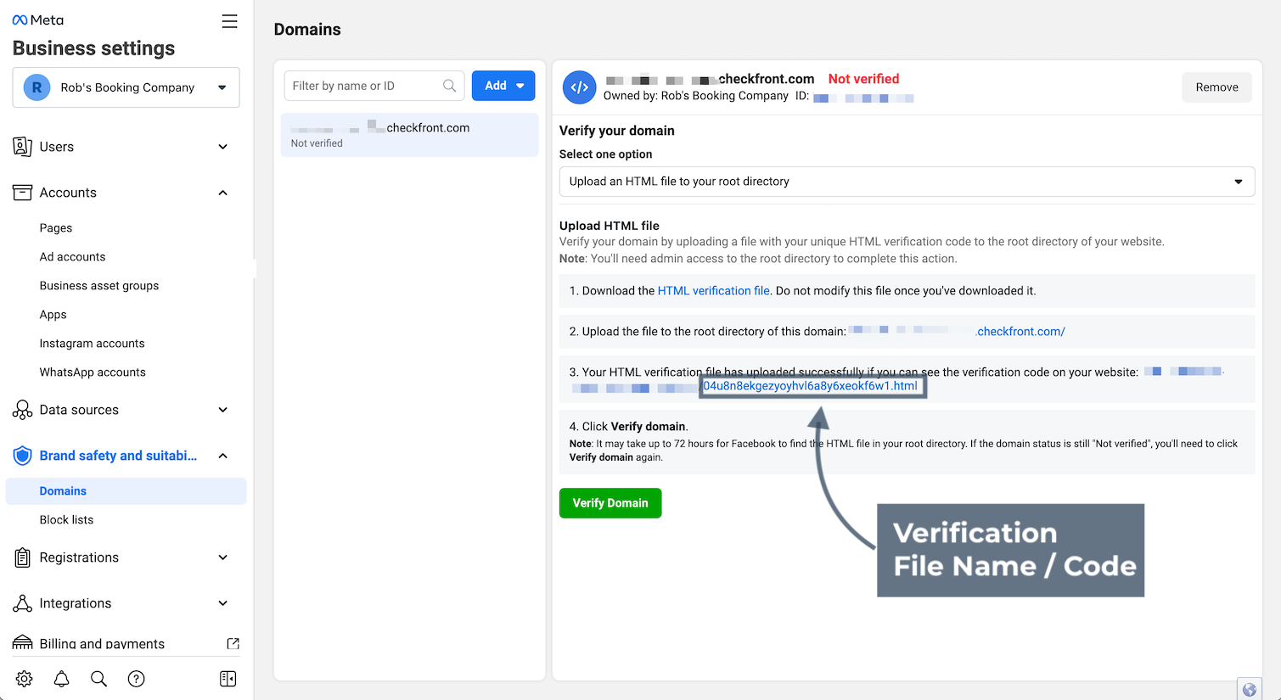This screenshot has height=700, width=1281.
Task: Expand the Integrations chevron
Action: pos(223,603)
